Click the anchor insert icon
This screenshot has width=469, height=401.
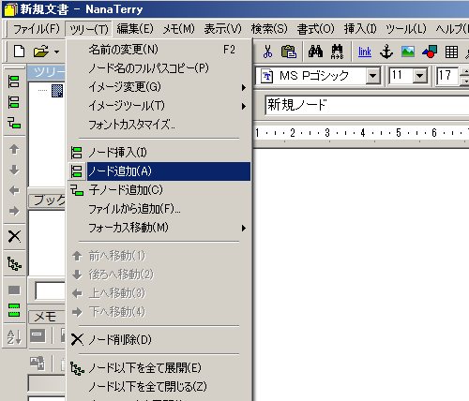tap(386, 52)
